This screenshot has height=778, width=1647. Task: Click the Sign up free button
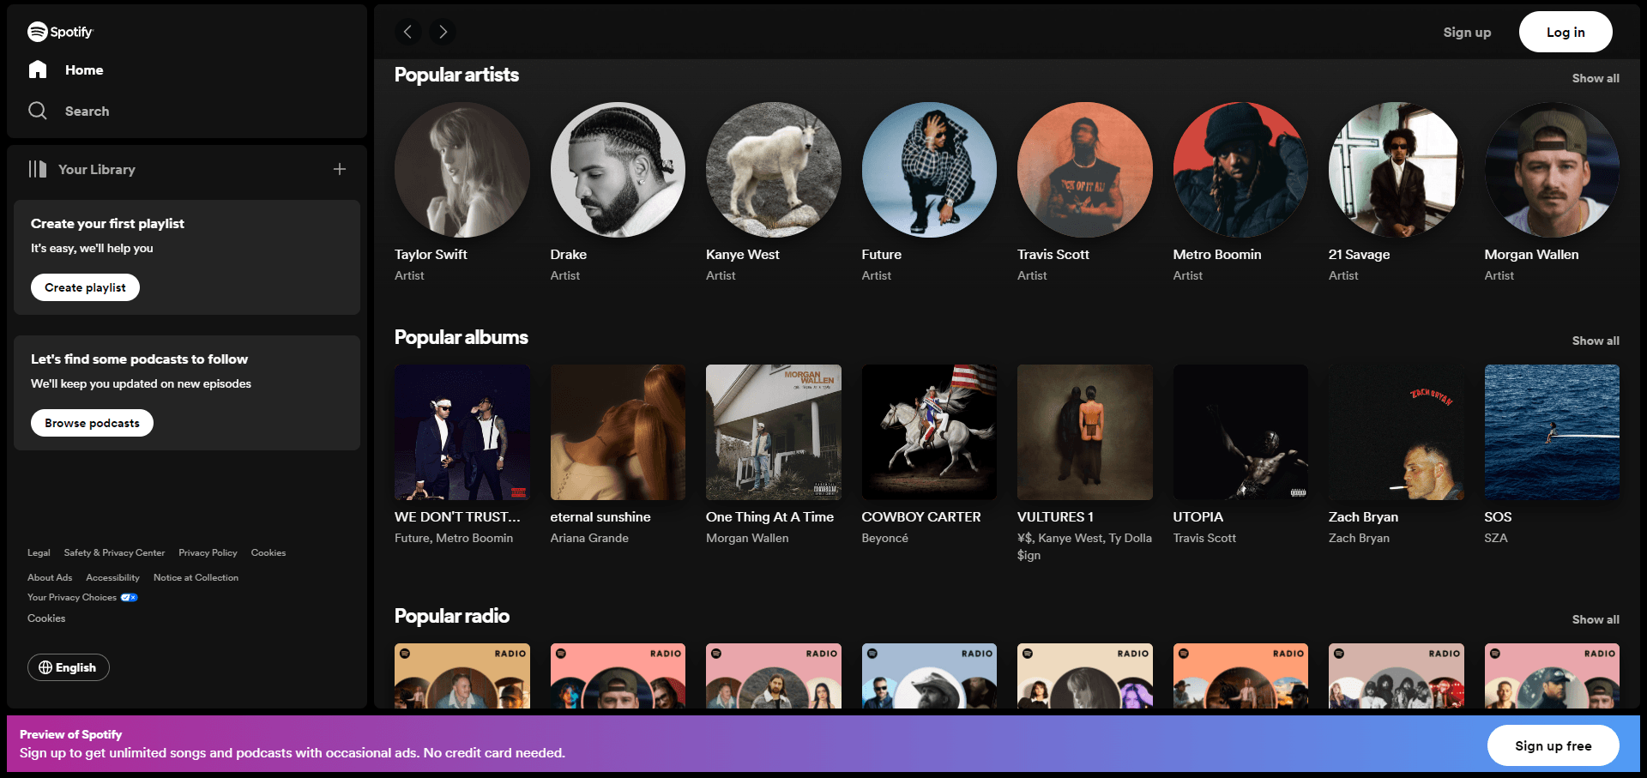tap(1553, 745)
